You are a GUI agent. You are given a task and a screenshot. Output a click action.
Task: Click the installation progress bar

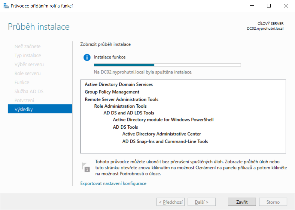click(x=167, y=65)
